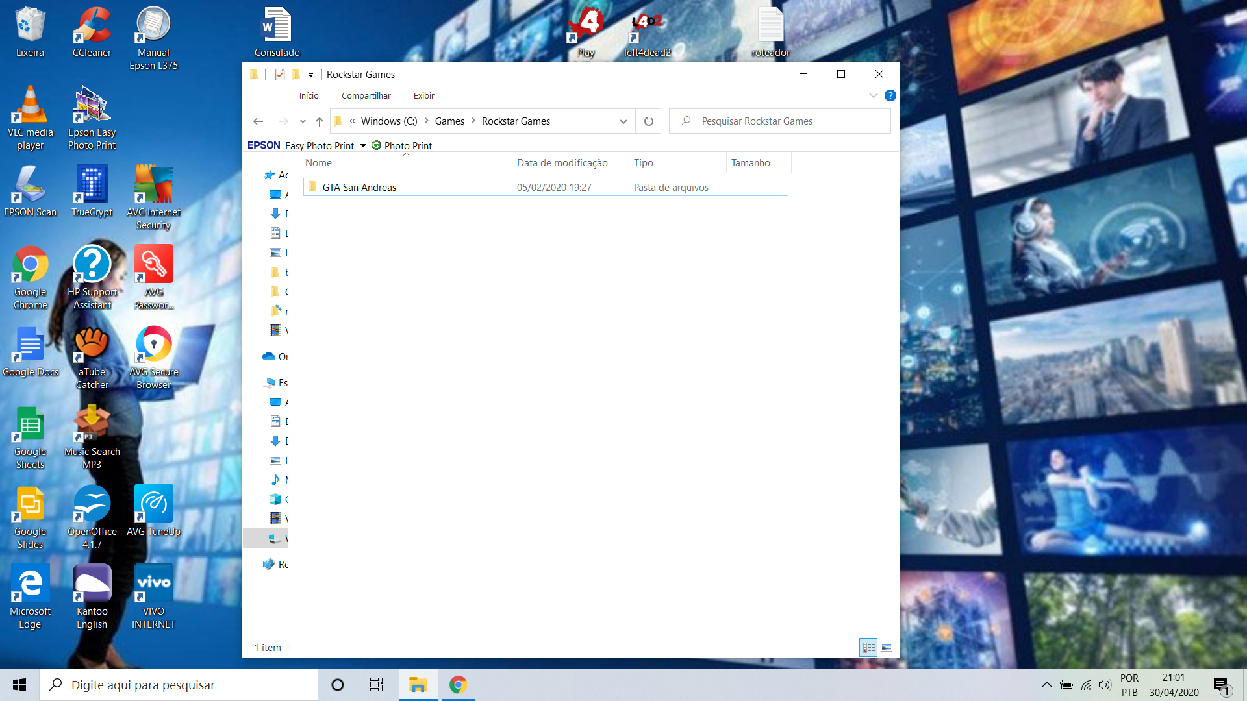Go back with the left arrow button
Screen dimensions: 1247x701
coord(258,121)
